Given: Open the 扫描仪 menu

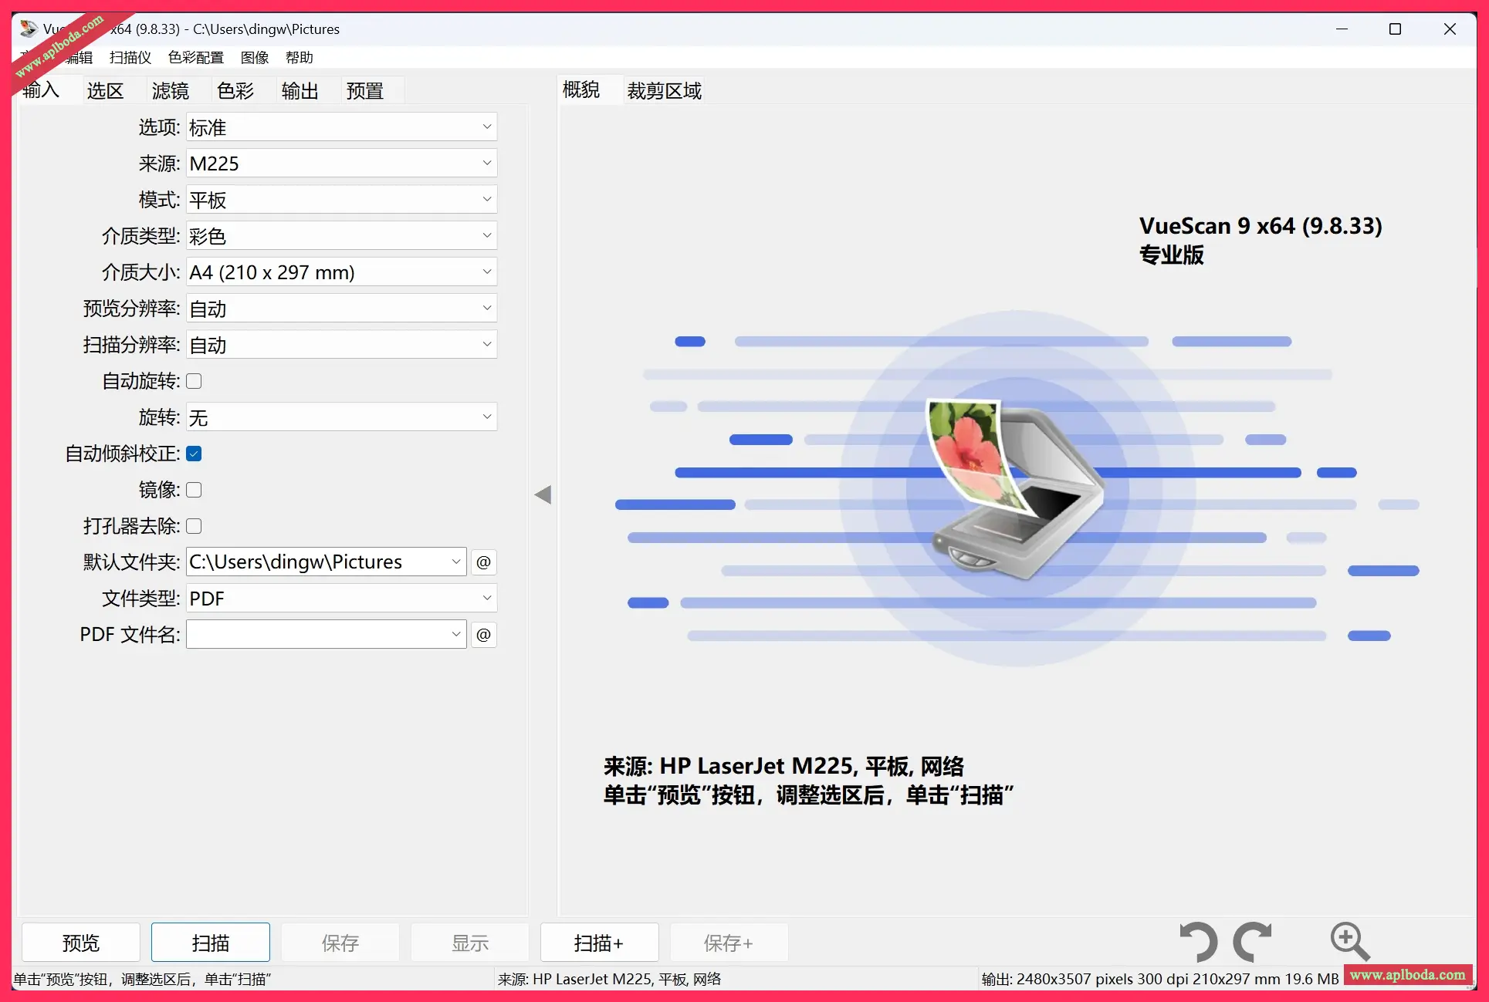Looking at the screenshot, I should point(130,57).
